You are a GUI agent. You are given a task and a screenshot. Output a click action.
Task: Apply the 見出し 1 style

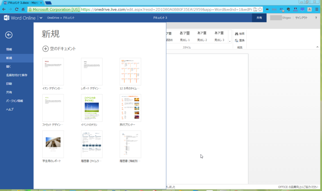[x=185, y=36]
